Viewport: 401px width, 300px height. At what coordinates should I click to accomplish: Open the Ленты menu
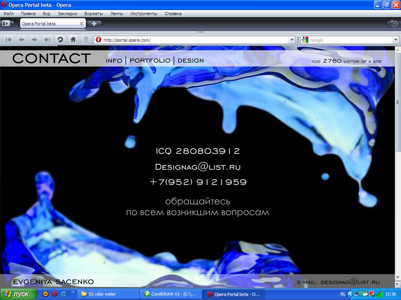(x=117, y=14)
